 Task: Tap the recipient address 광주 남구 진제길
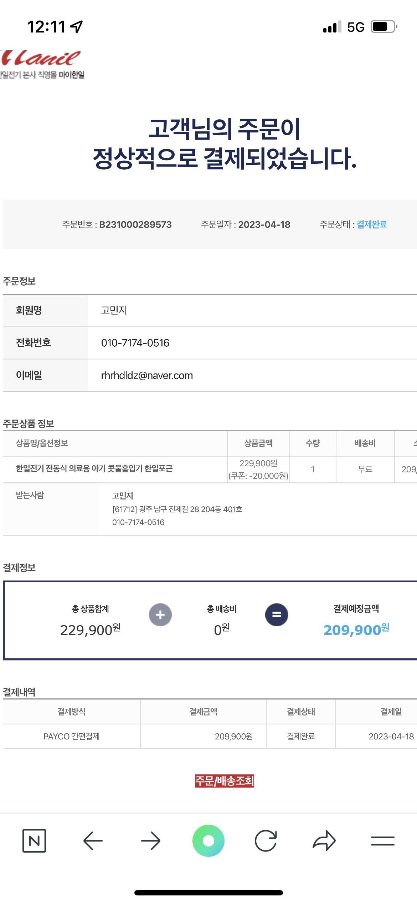[x=177, y=509]
